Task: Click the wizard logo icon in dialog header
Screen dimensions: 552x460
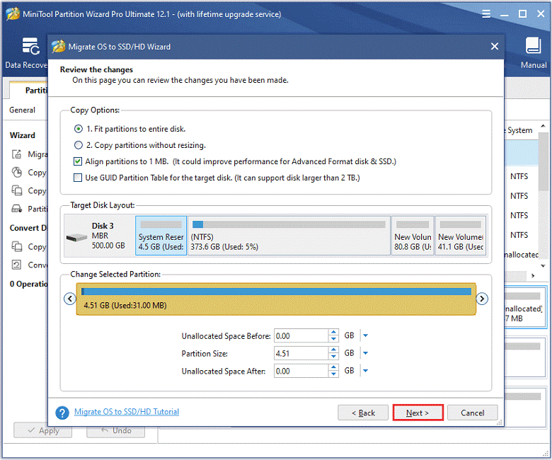Action: pyautogui.click(x=59, y=47)
